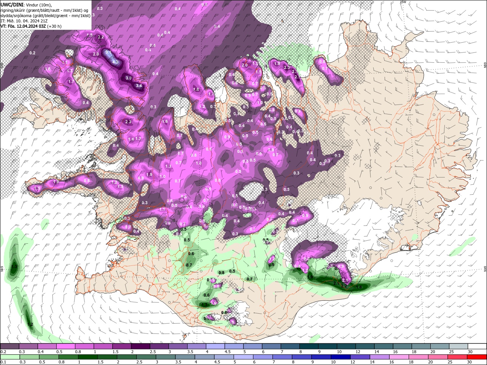Select the 12 violet rain legend swatch

360,357
